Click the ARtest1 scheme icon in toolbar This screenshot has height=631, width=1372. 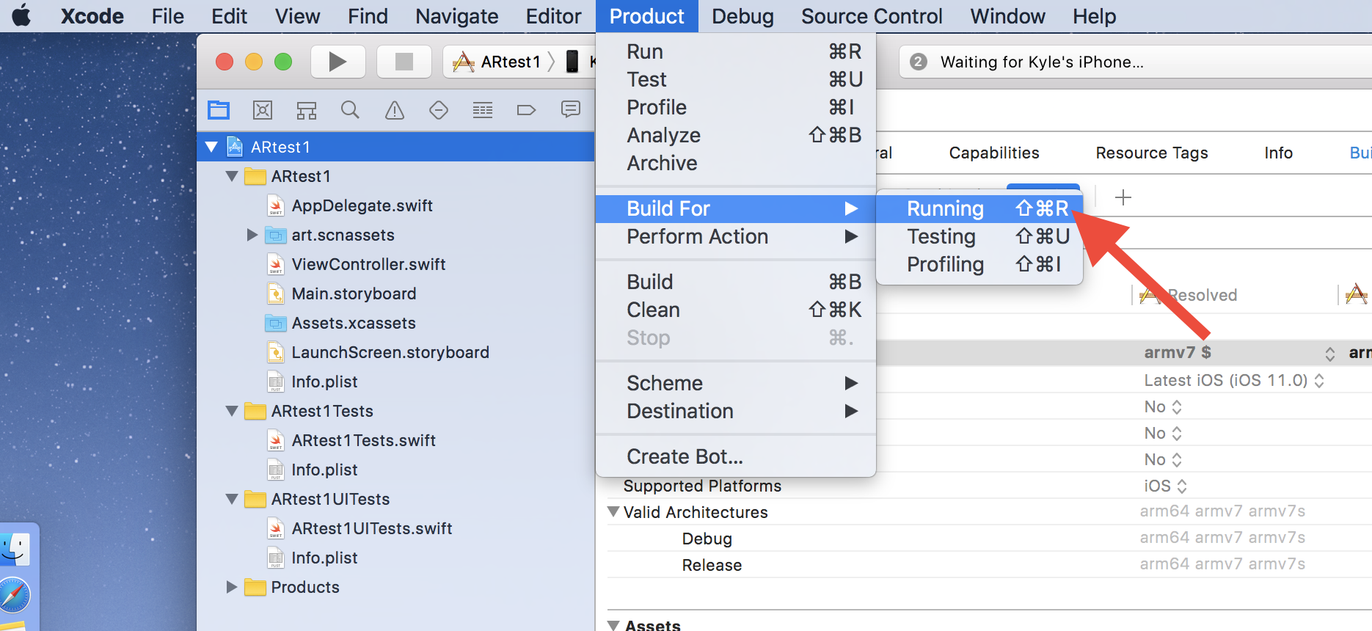[x=463, y=62]
